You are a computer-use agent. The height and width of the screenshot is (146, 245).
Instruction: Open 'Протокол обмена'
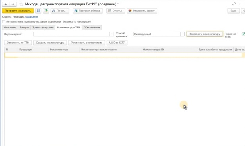(x=88, y=11)
